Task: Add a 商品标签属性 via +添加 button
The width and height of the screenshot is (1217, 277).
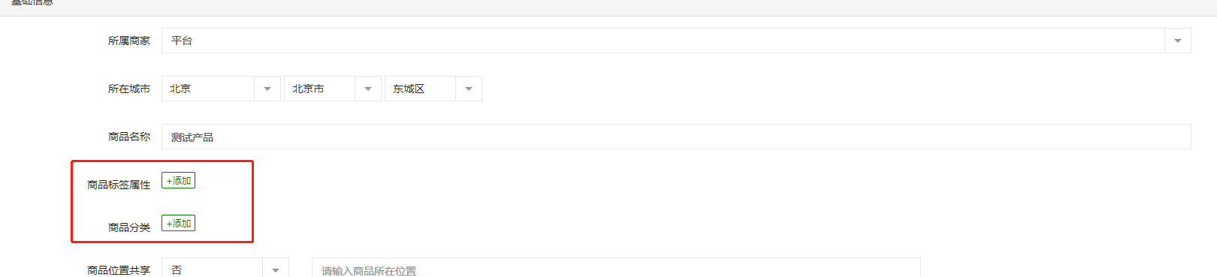Action: 179,180
